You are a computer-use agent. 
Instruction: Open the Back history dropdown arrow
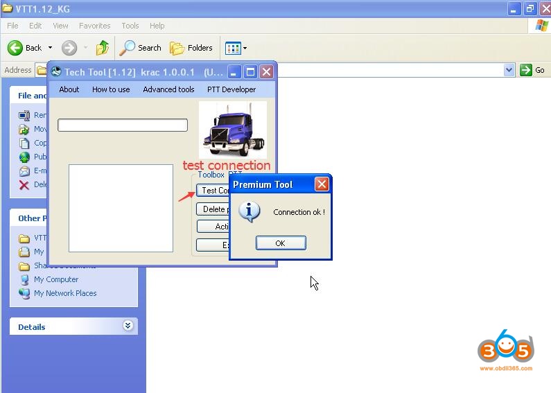tap(51, 47)
